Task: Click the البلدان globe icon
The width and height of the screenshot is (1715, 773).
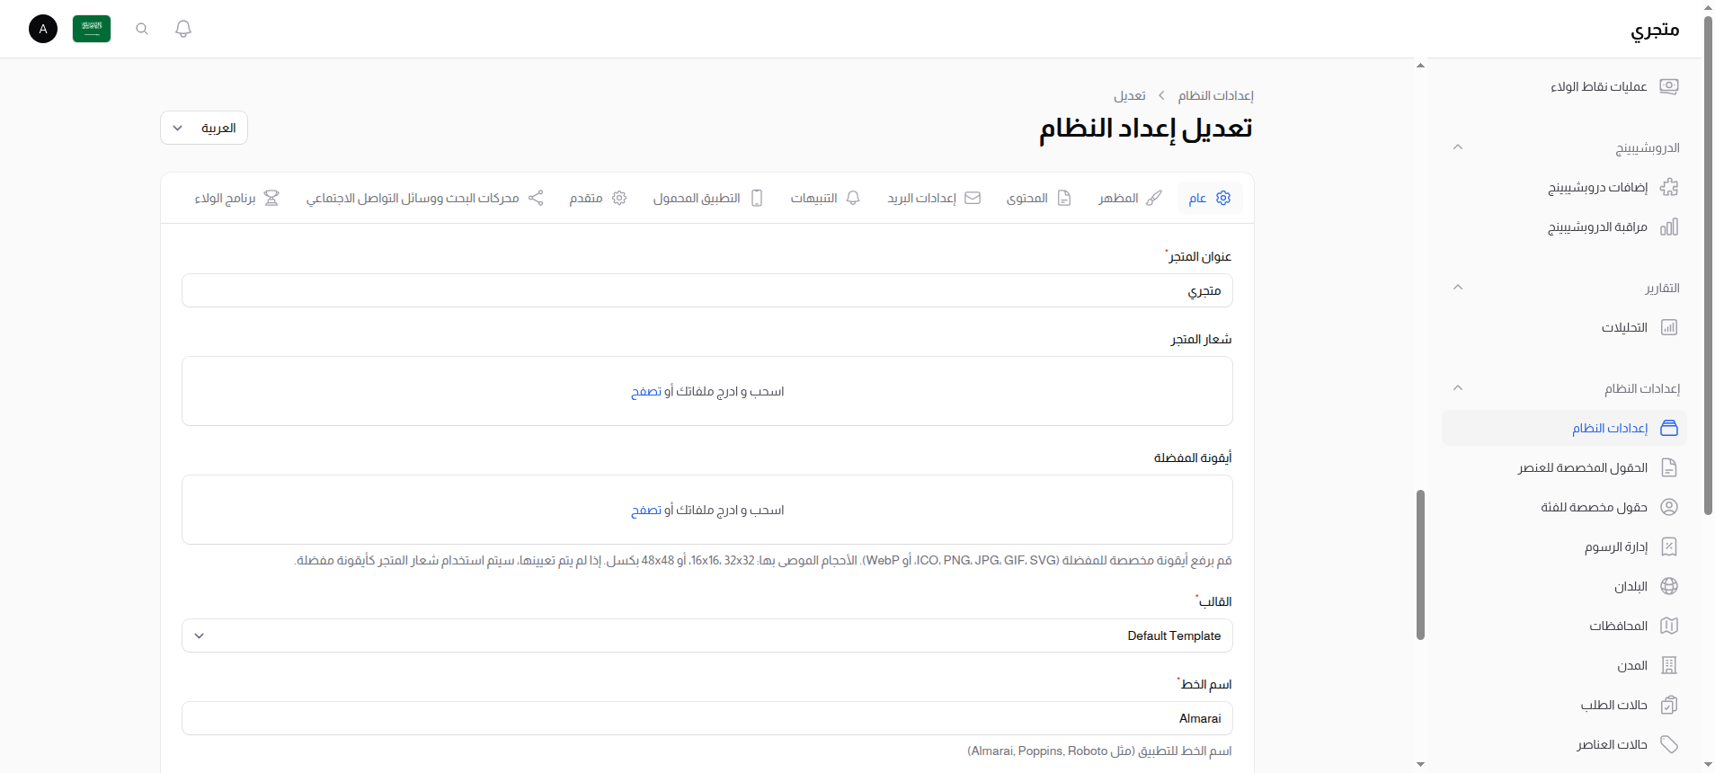Action: [1669, 586]
